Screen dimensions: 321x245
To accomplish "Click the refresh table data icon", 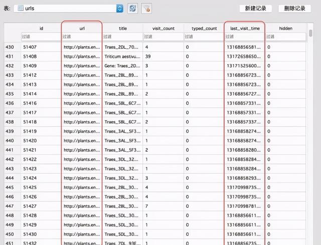I will (132, 9).
